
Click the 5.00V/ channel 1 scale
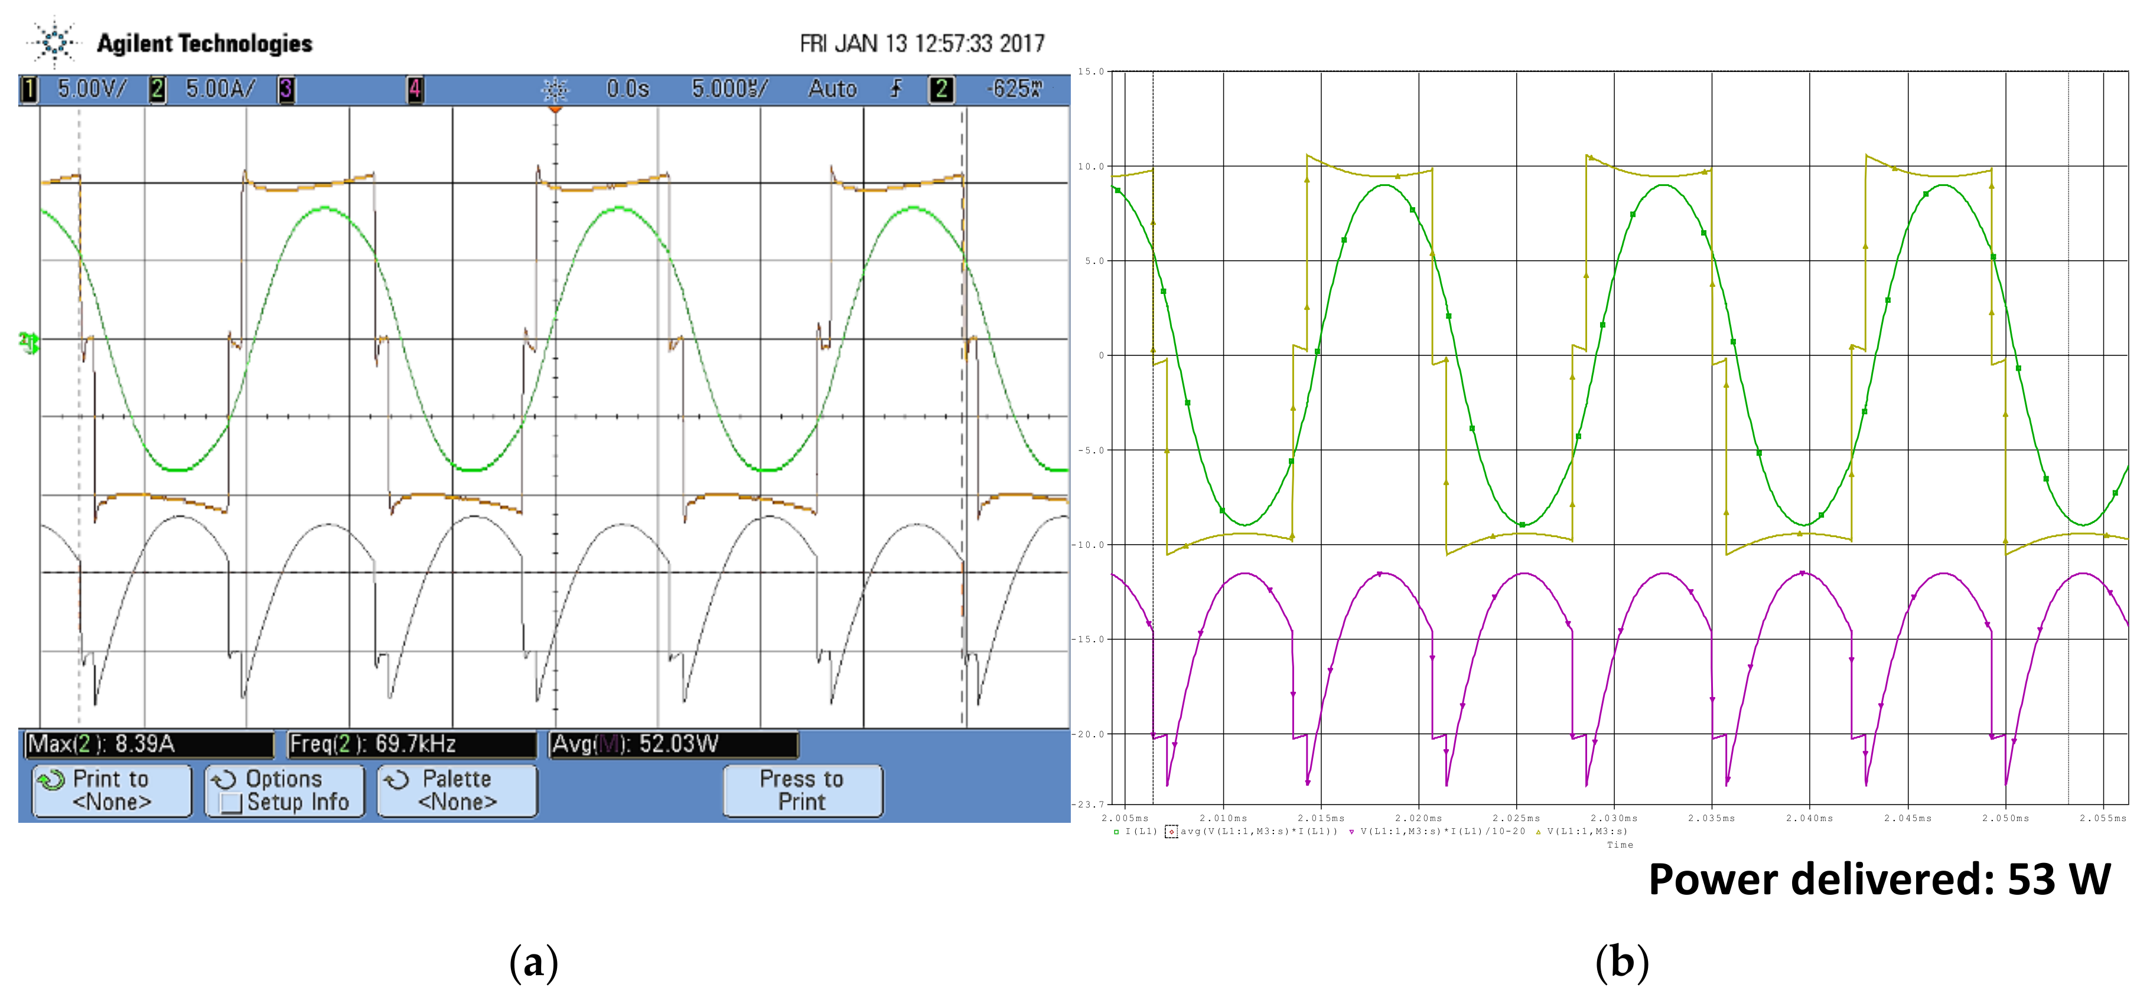92,89
